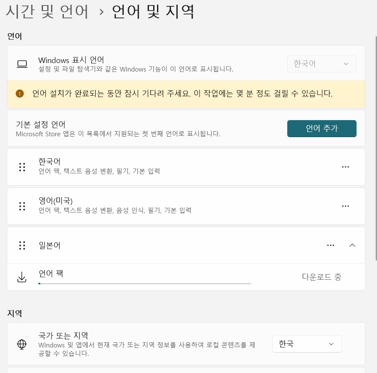This screenshot has height=373, width=377.
Task: Click the 언어 팩 download progress bar
Action: click(x=145, y=283)
